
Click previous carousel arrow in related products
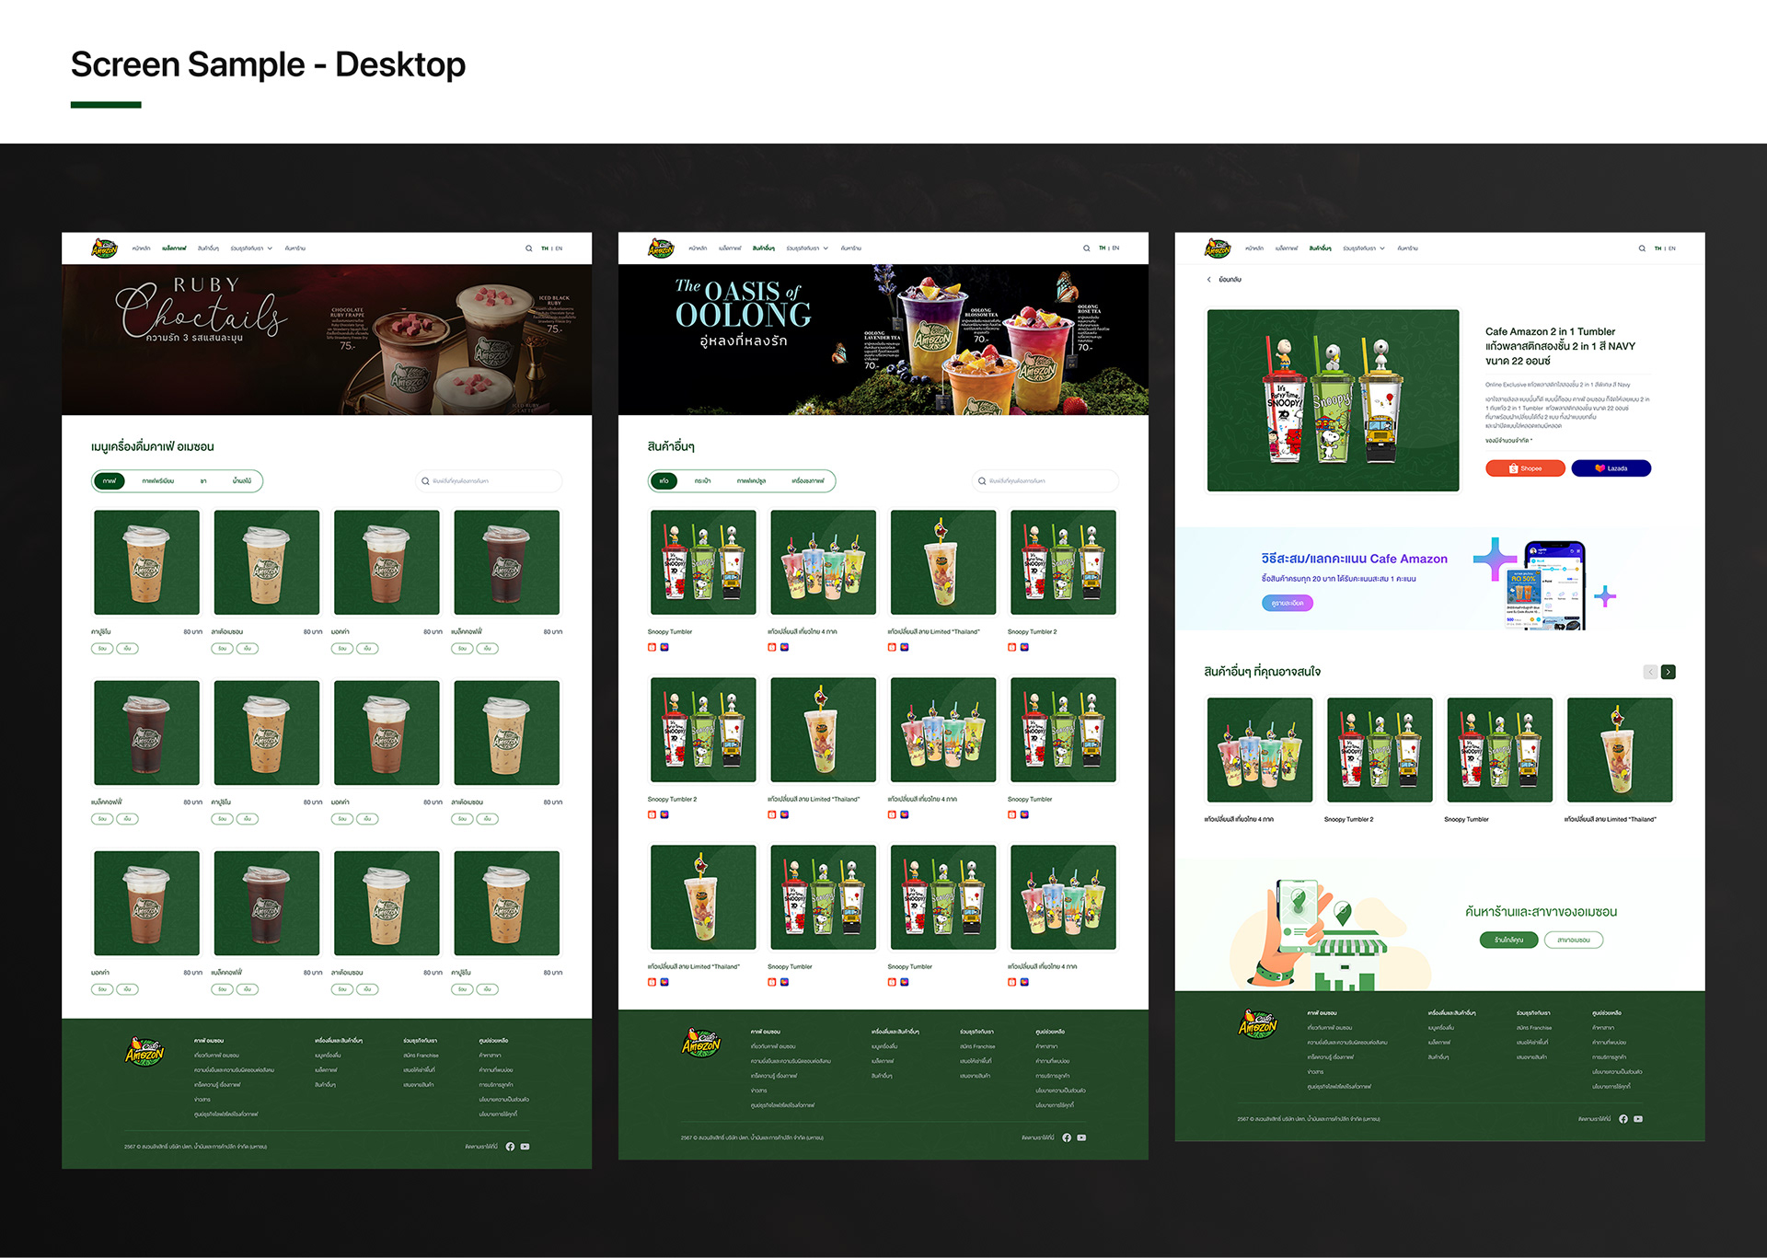pyautogui.click(x=1650, y=672)
